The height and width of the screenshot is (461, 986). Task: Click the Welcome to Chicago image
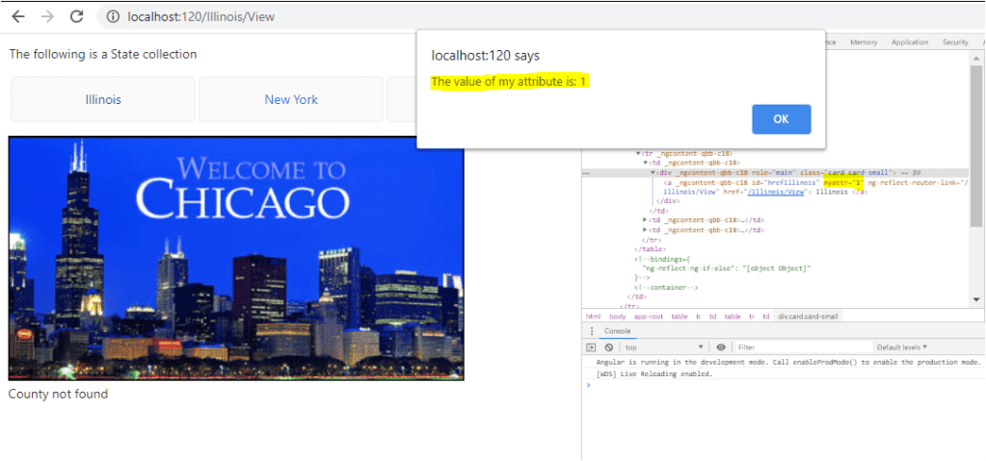tap(236, 258)
